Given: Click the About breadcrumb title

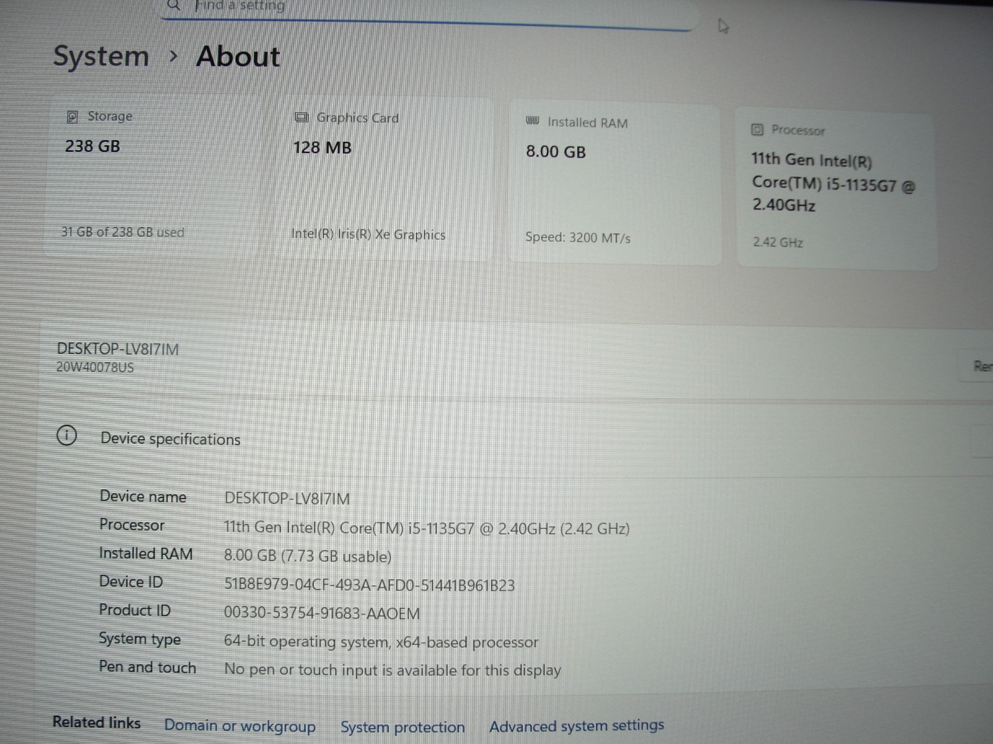Looking at the screenshot, I should (238, 56).
